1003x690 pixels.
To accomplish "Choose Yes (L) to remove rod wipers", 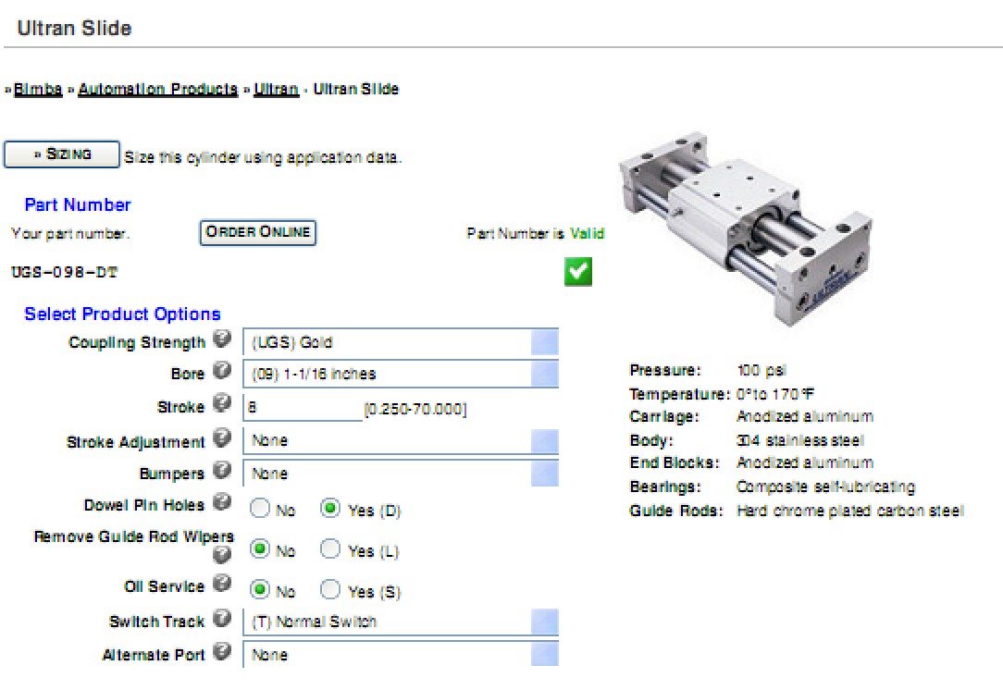I will point(330,549).
